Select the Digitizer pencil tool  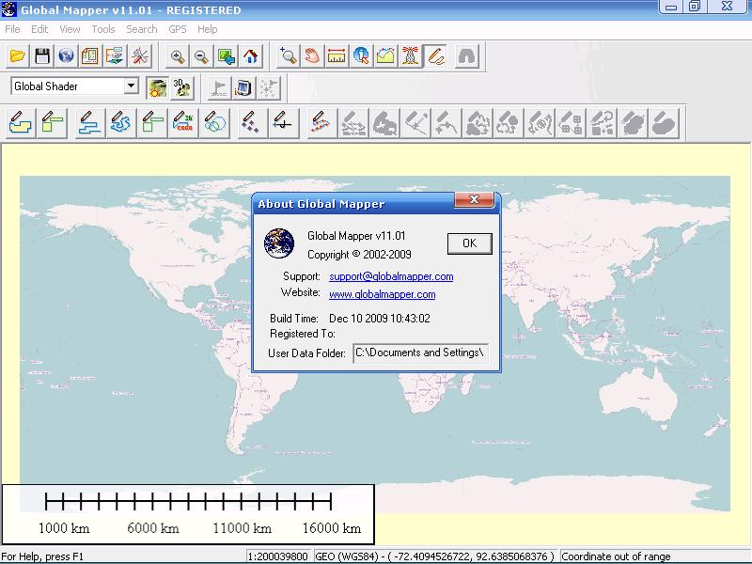(435, 56)
